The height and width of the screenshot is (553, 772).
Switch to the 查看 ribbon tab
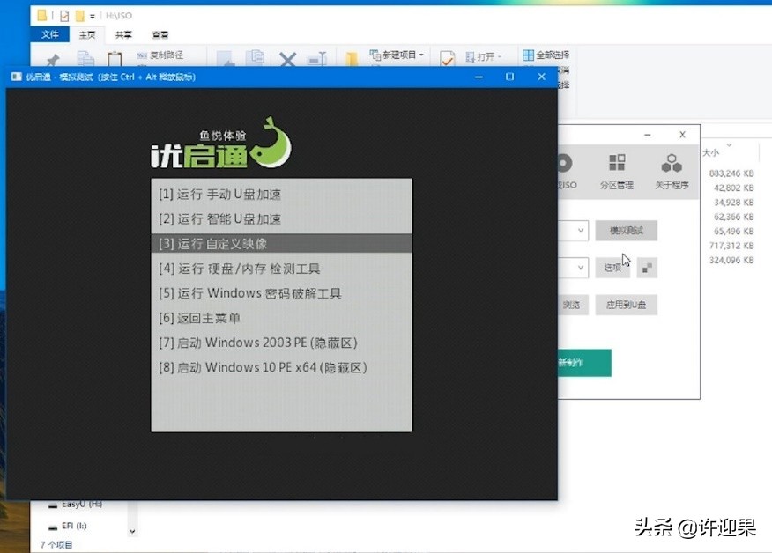[x=160, y=35]
